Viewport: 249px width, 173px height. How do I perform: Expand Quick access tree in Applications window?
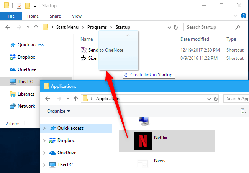(44, 128)
